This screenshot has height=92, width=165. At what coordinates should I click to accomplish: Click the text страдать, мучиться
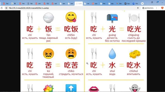71,74
